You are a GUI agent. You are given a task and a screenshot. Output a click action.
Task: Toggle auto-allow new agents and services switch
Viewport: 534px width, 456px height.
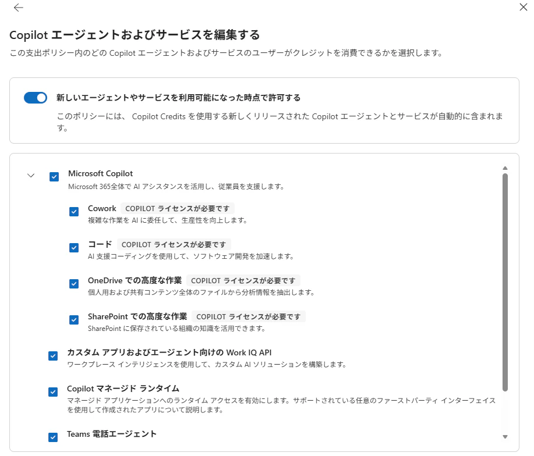pos(36,98)
